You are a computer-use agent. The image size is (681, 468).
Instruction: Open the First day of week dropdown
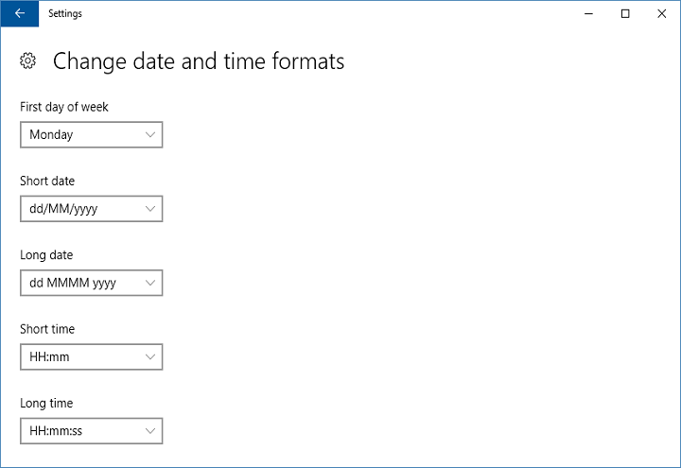point(91,135)
